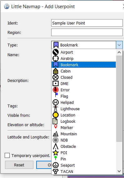Image resolution: width=124 pixels, height=178 pixels.
Task: Click the Ident input field
Action: click(x=87, y=23)
